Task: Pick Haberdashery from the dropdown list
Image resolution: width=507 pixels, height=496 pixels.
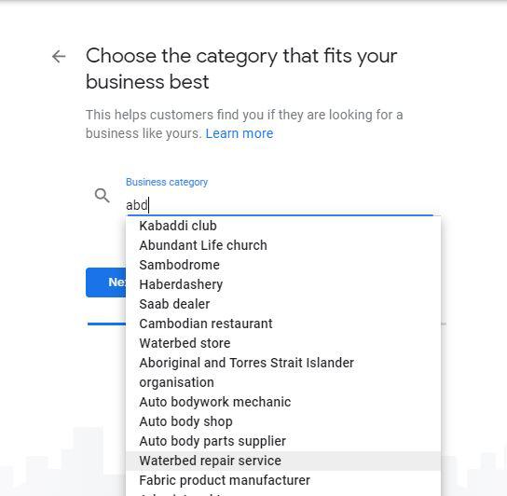Action: pyautogui.click(x=283, y=284)
